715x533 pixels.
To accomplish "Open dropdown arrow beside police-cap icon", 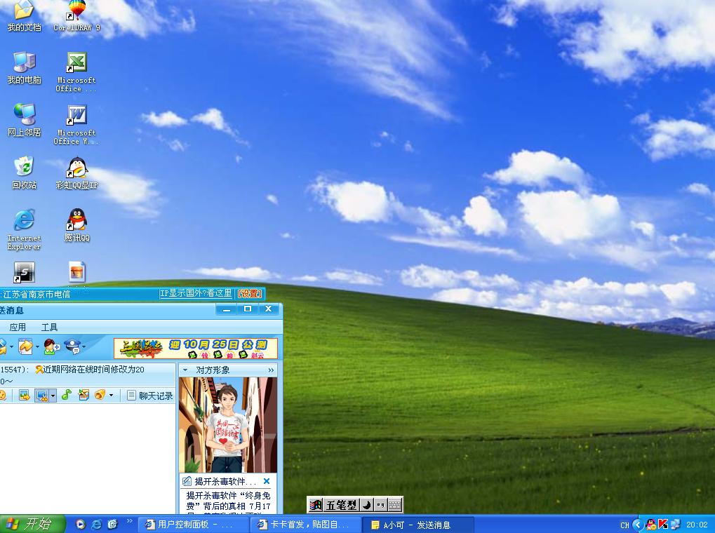I will click(x=84, y=347).
